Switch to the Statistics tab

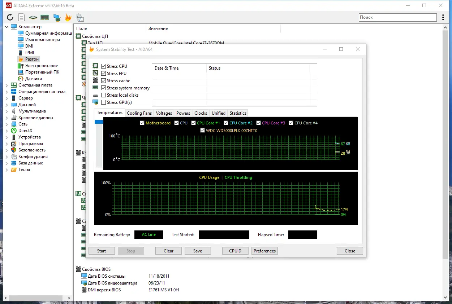[238, 113]
